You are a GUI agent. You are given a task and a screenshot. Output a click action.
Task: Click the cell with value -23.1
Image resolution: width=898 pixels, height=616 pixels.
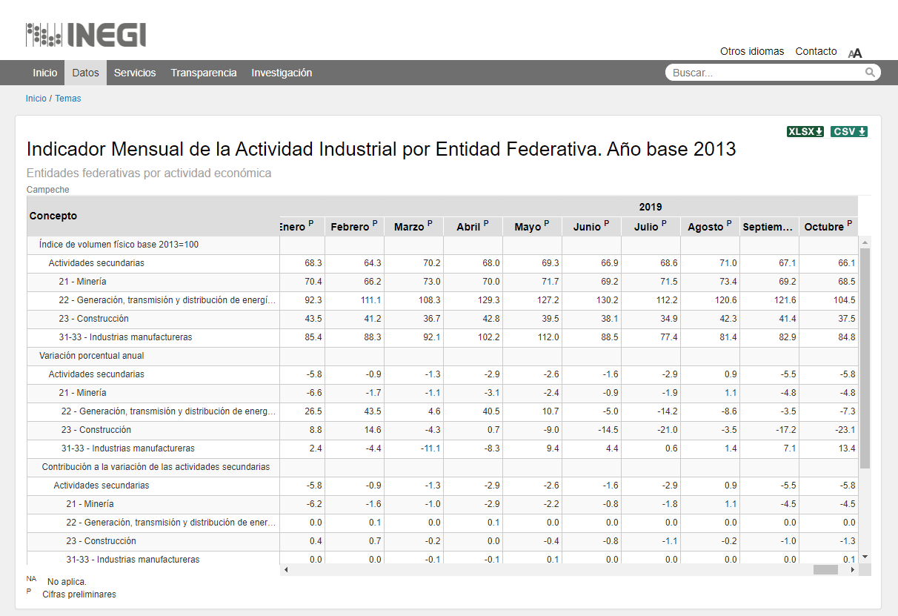click(x=828, y=430)
